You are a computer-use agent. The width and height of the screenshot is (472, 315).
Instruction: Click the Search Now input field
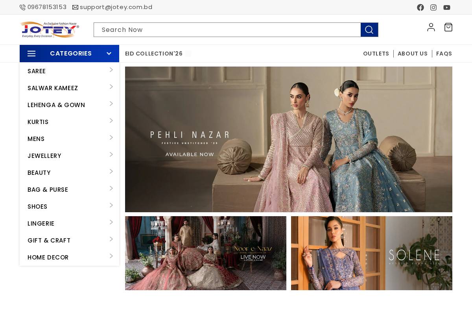[x=227, y=30]
